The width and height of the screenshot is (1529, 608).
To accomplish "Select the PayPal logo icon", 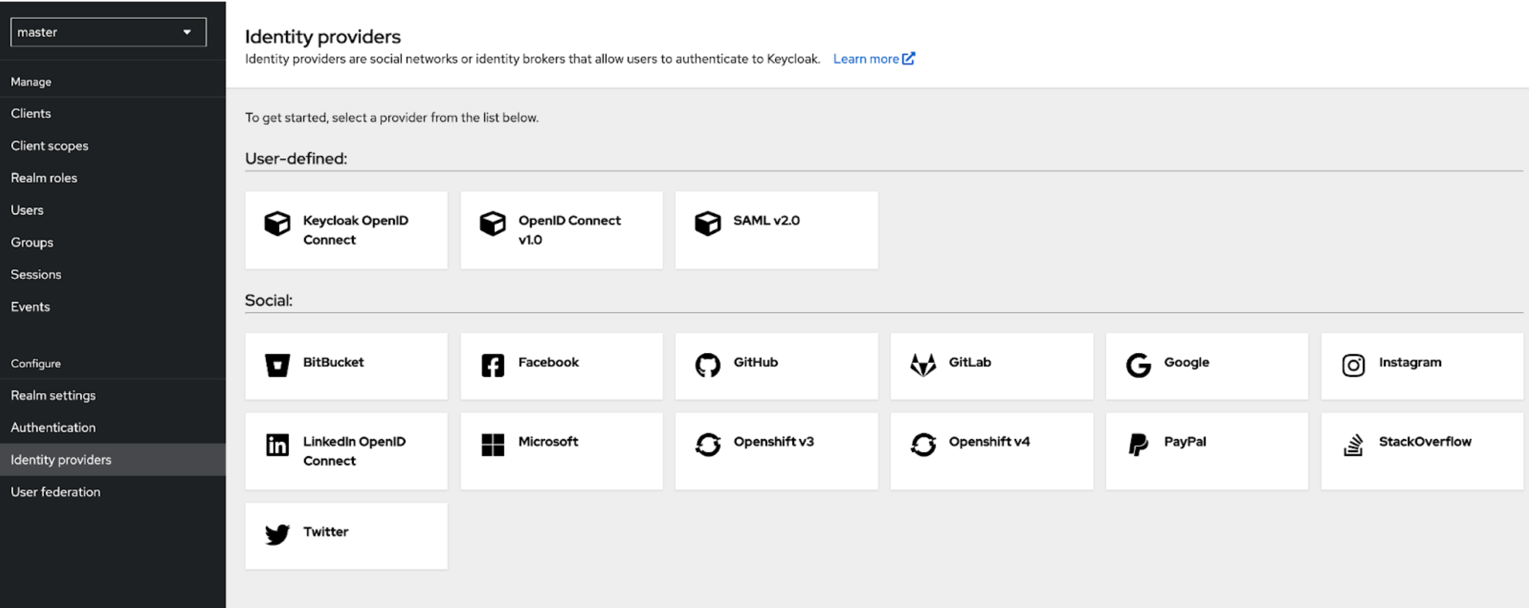I will 1138,444.
